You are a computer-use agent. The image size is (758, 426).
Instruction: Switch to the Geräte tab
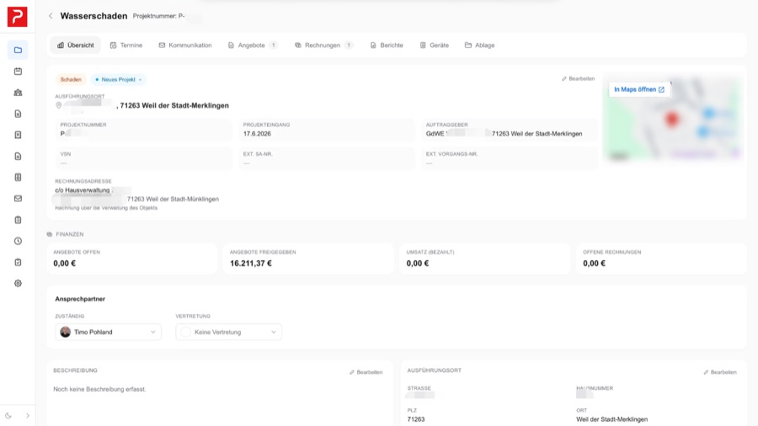[434, 45]
